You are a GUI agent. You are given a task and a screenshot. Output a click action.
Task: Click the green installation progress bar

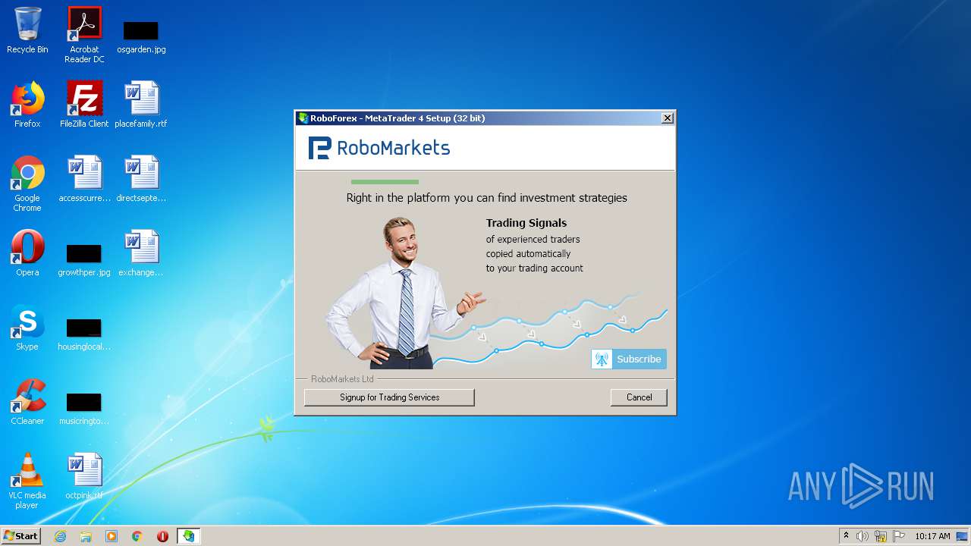pyautogui.click(x=385, y=182)
